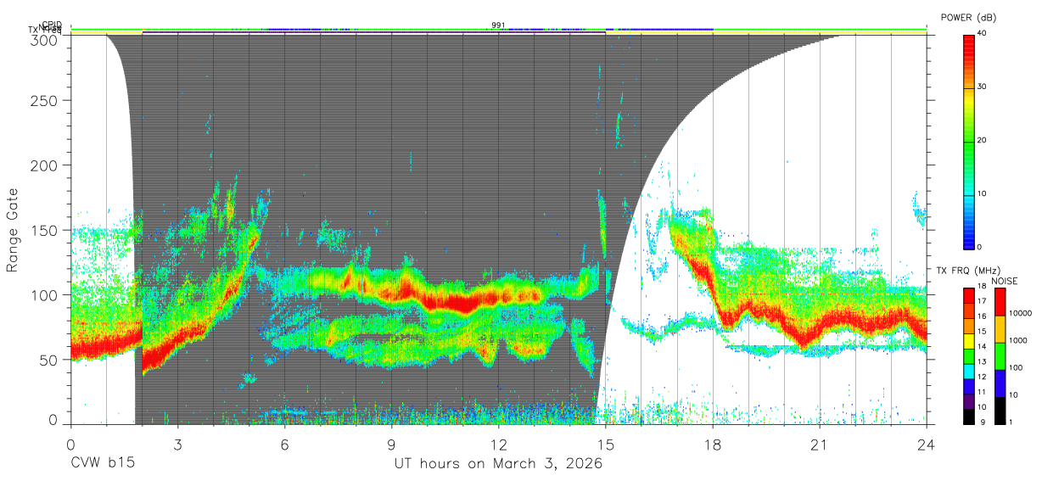The height and width of the screenshot is (481, 1042).
Task: Select the 20 label on POWER colorbar
Action: click(982, 140)
